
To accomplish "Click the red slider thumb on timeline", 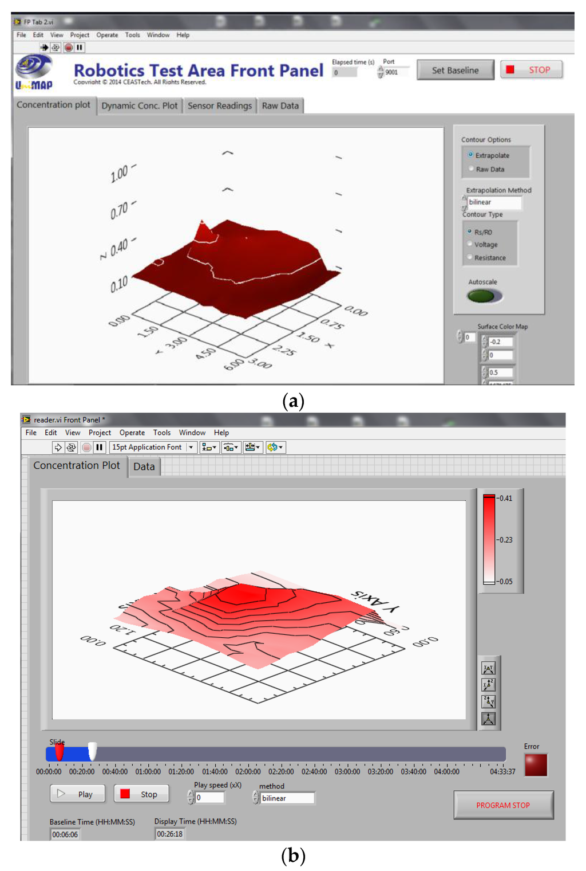I will point(59,751).
